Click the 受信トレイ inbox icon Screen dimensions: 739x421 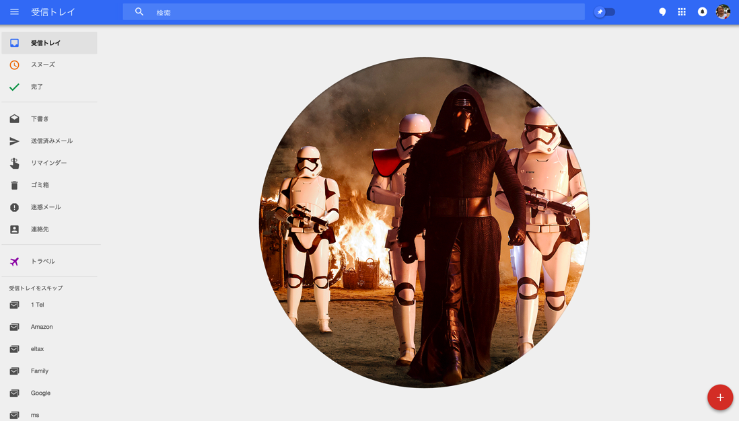click(15, 43)
